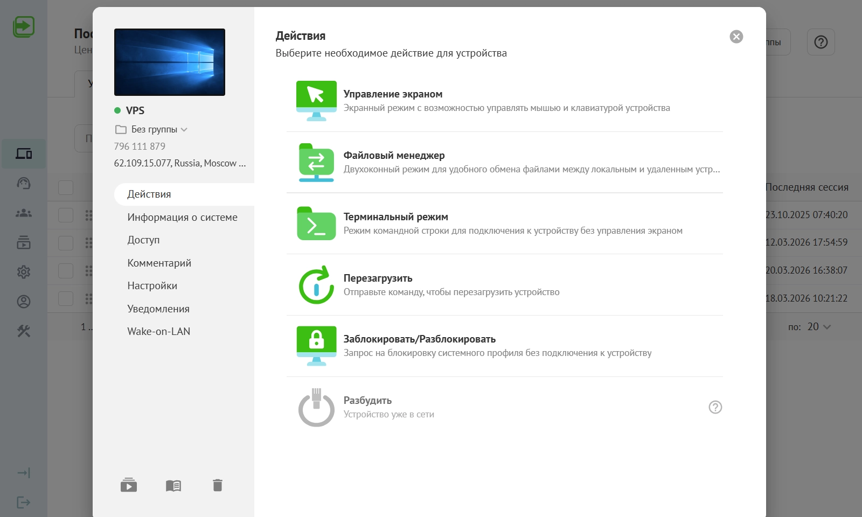Image resolution: width=862 pixels, height=517 pixels.
Task: Open session recordings icon in panel footer
Action: (129, 485)
